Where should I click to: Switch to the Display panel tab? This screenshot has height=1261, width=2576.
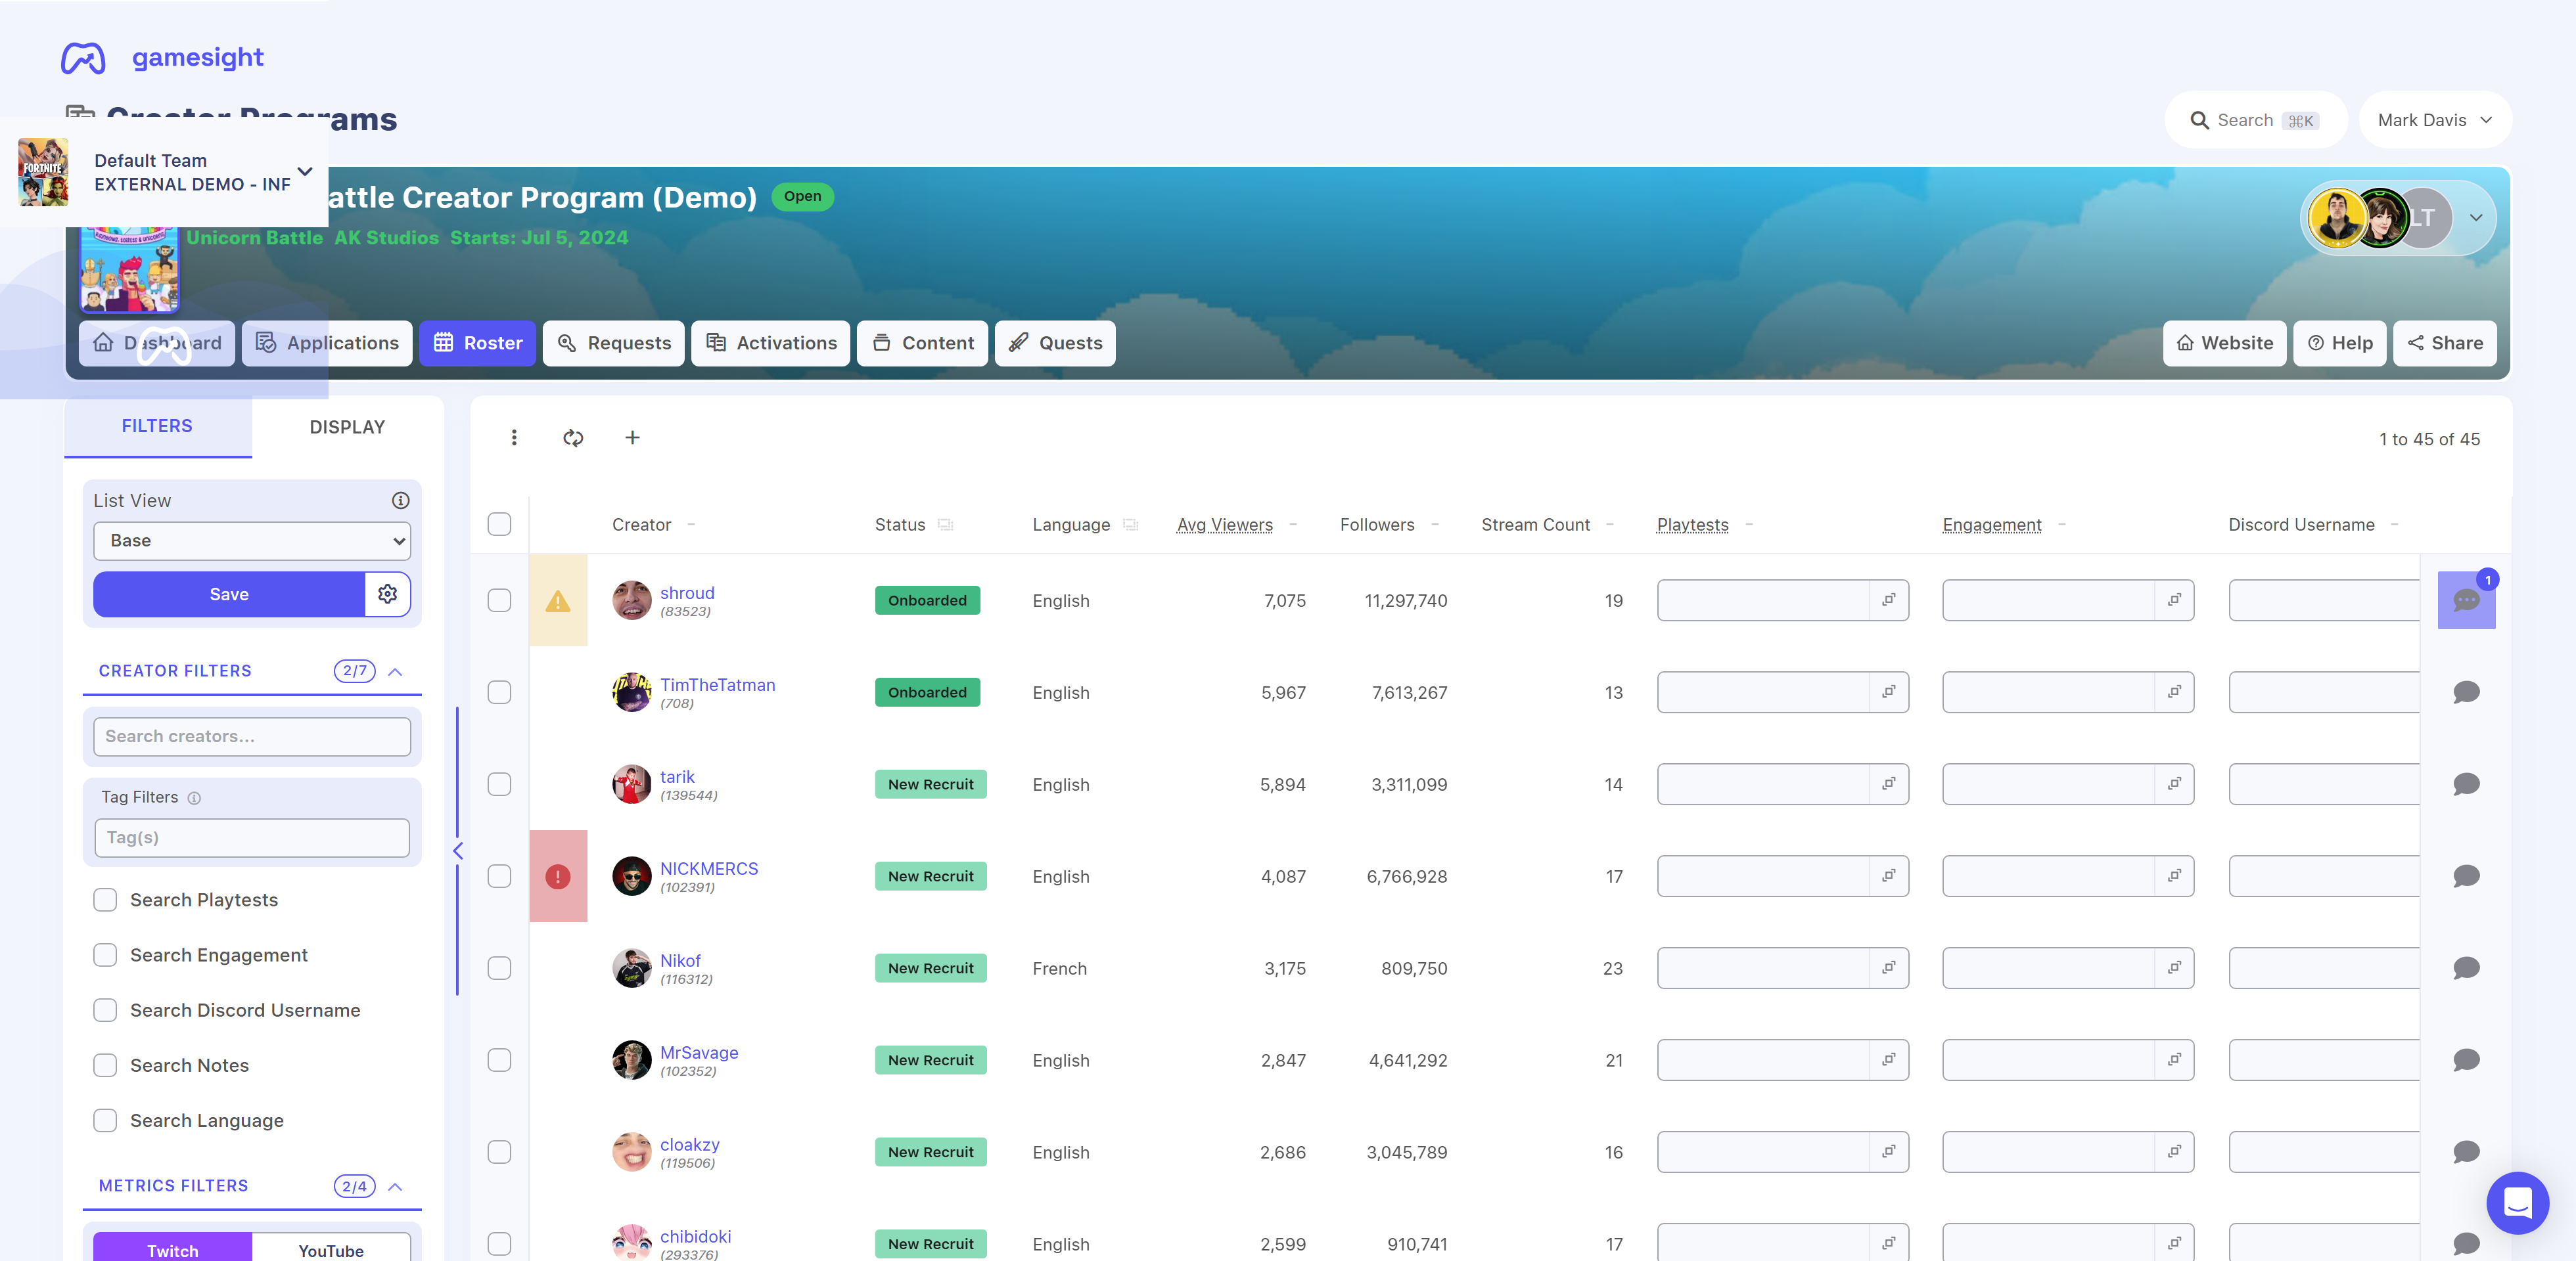tap(347, 427)
